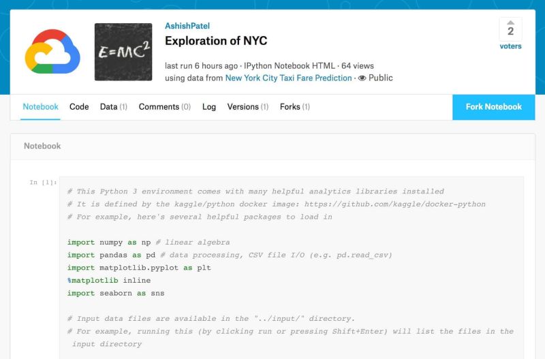This screenshot has height=359, width=545.
Task: Click the 'last run 6 hours ago' text
Action: point(201,65)
